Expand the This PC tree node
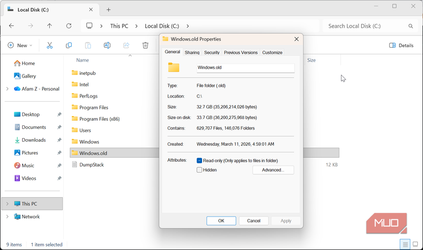Screen dimensions: 423x250 coord(7,204)
